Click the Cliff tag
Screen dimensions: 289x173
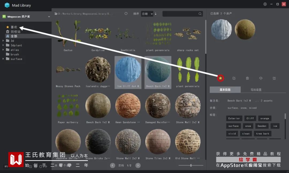(x=250, y=118)
